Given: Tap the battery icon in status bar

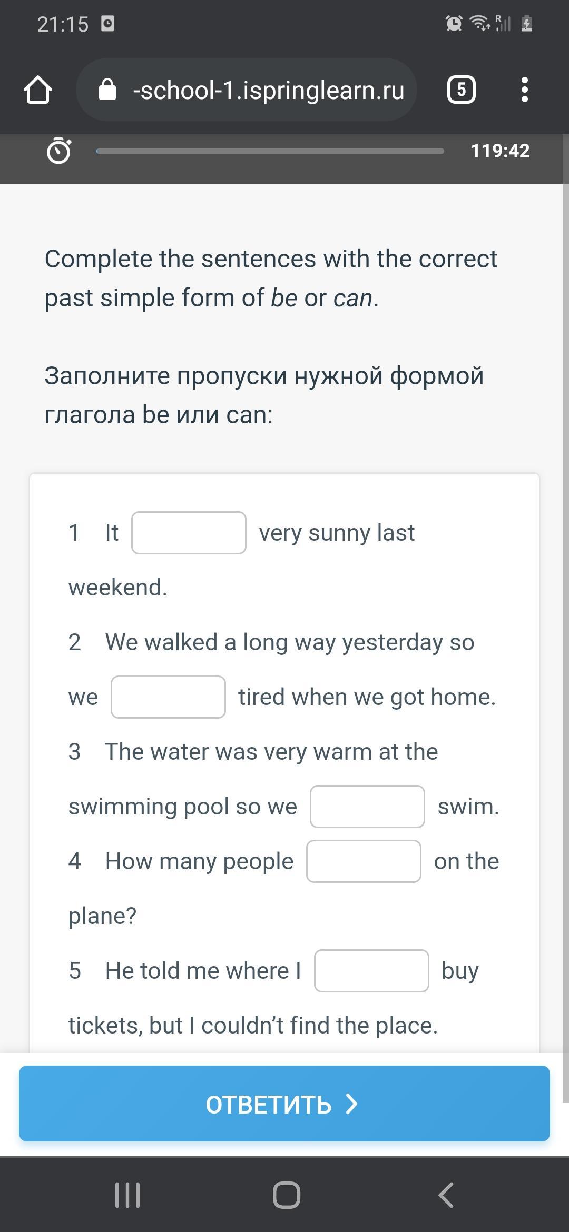Looking at the screenshot, I should [x=526, y=24].
